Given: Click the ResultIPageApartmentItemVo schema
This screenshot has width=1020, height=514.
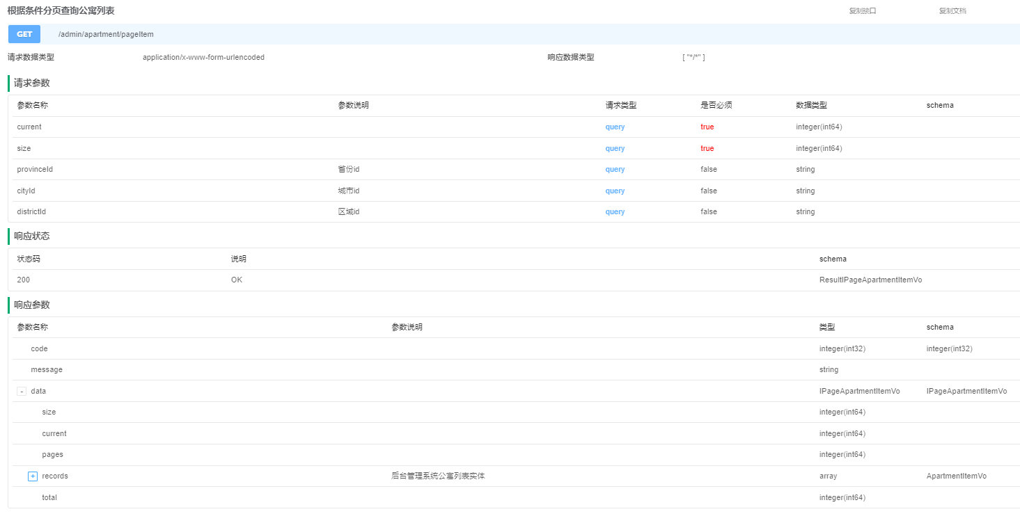Looking at the screenshot, I should (x=870, y=280).
